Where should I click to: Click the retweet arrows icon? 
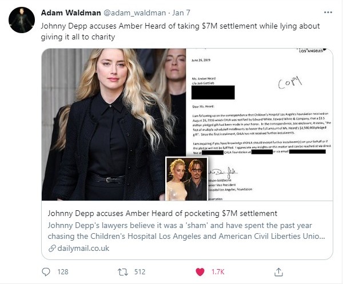tap(123, 272)
